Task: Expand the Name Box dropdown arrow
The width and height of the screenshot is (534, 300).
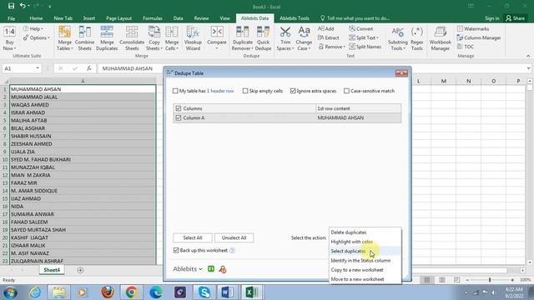Action: 38,68
